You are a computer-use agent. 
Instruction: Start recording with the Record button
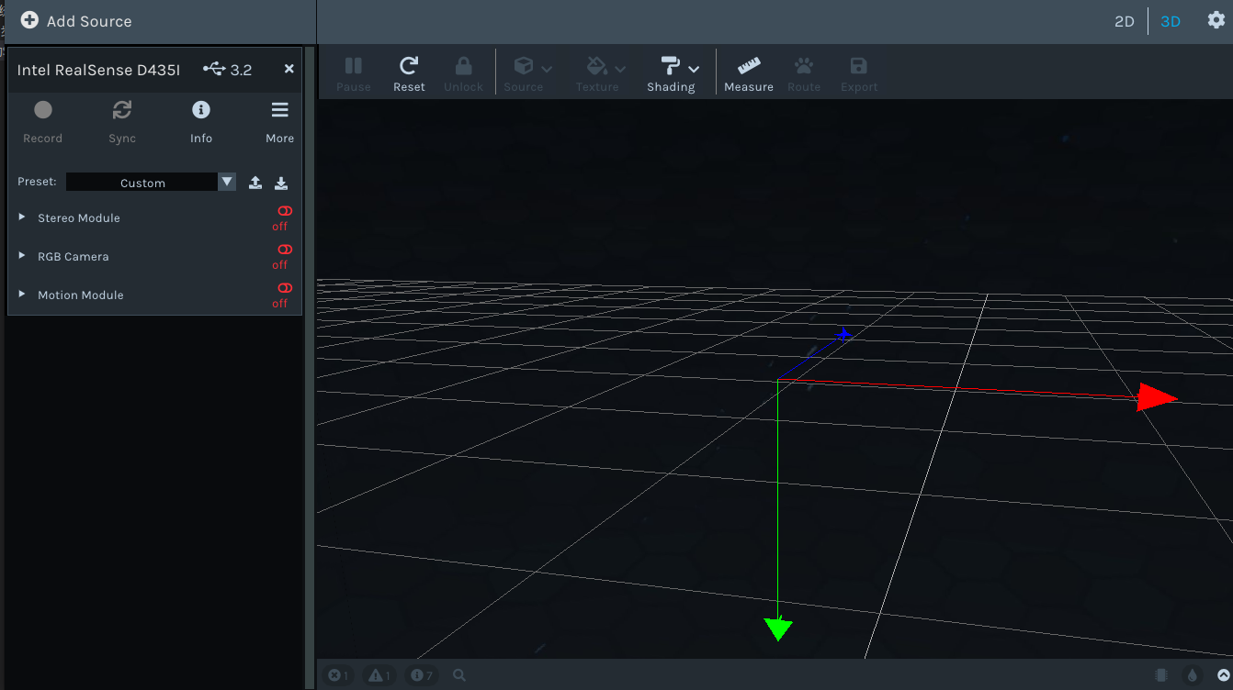pyautogui.click(x=43, y=121)
